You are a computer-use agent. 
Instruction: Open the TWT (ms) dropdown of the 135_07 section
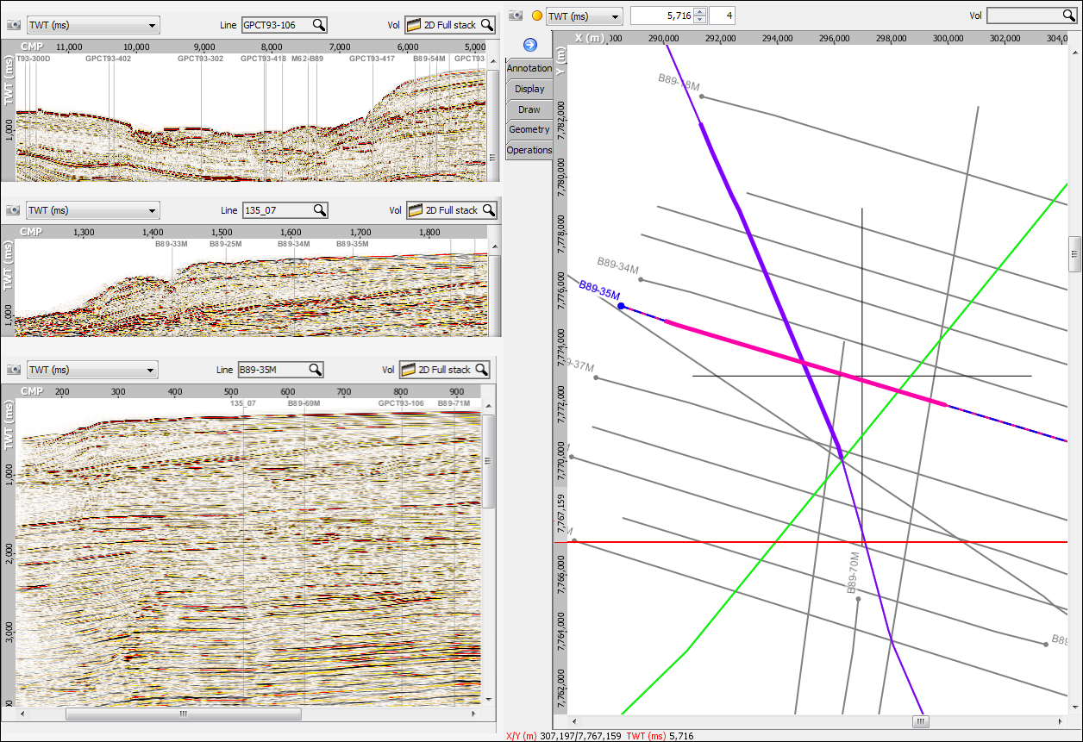(x=93, y=210)
